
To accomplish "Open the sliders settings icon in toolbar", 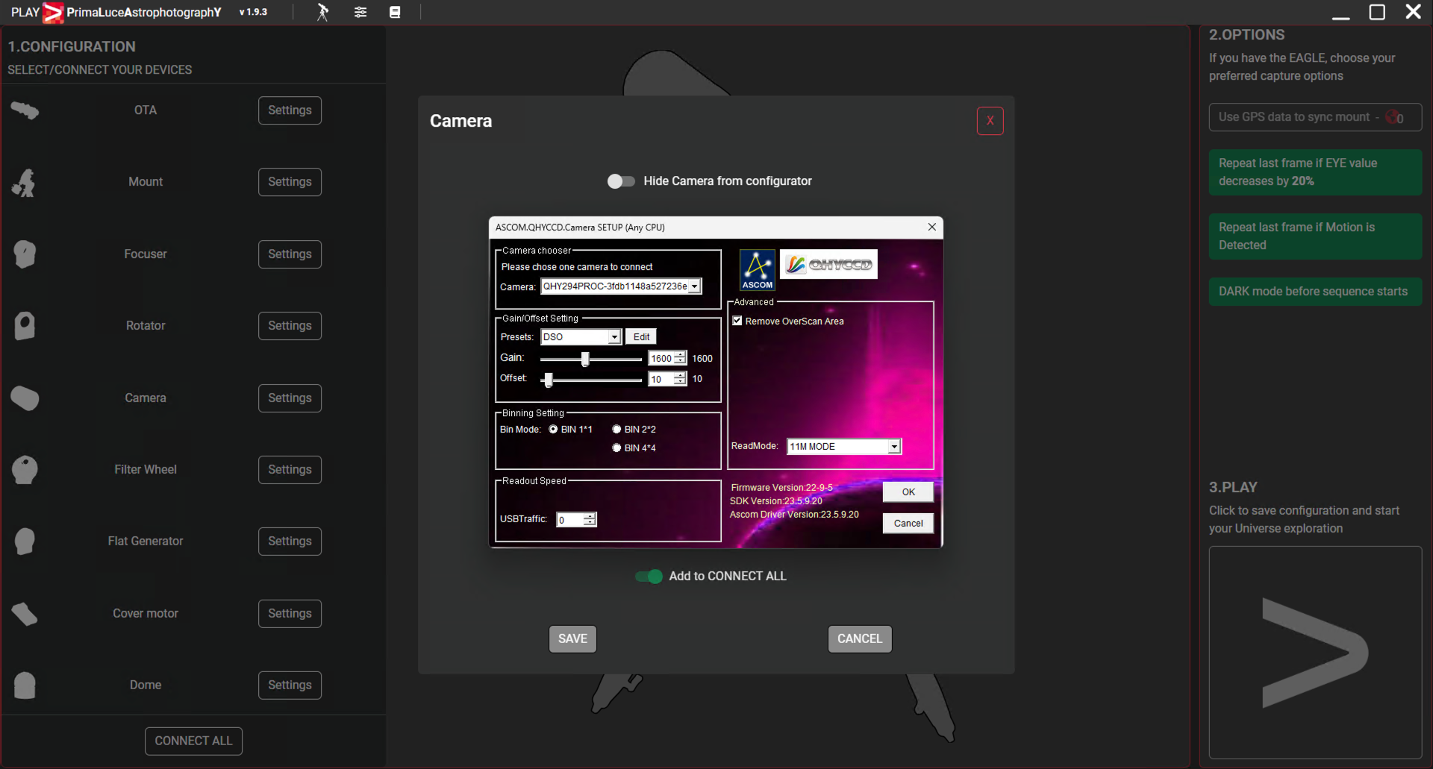I will coord(360,12).
